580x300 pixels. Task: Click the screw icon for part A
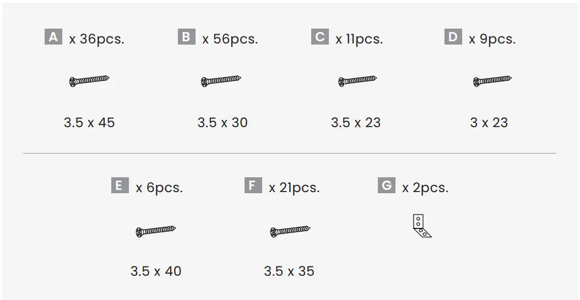pyautogui.click(x=89, y=81)
